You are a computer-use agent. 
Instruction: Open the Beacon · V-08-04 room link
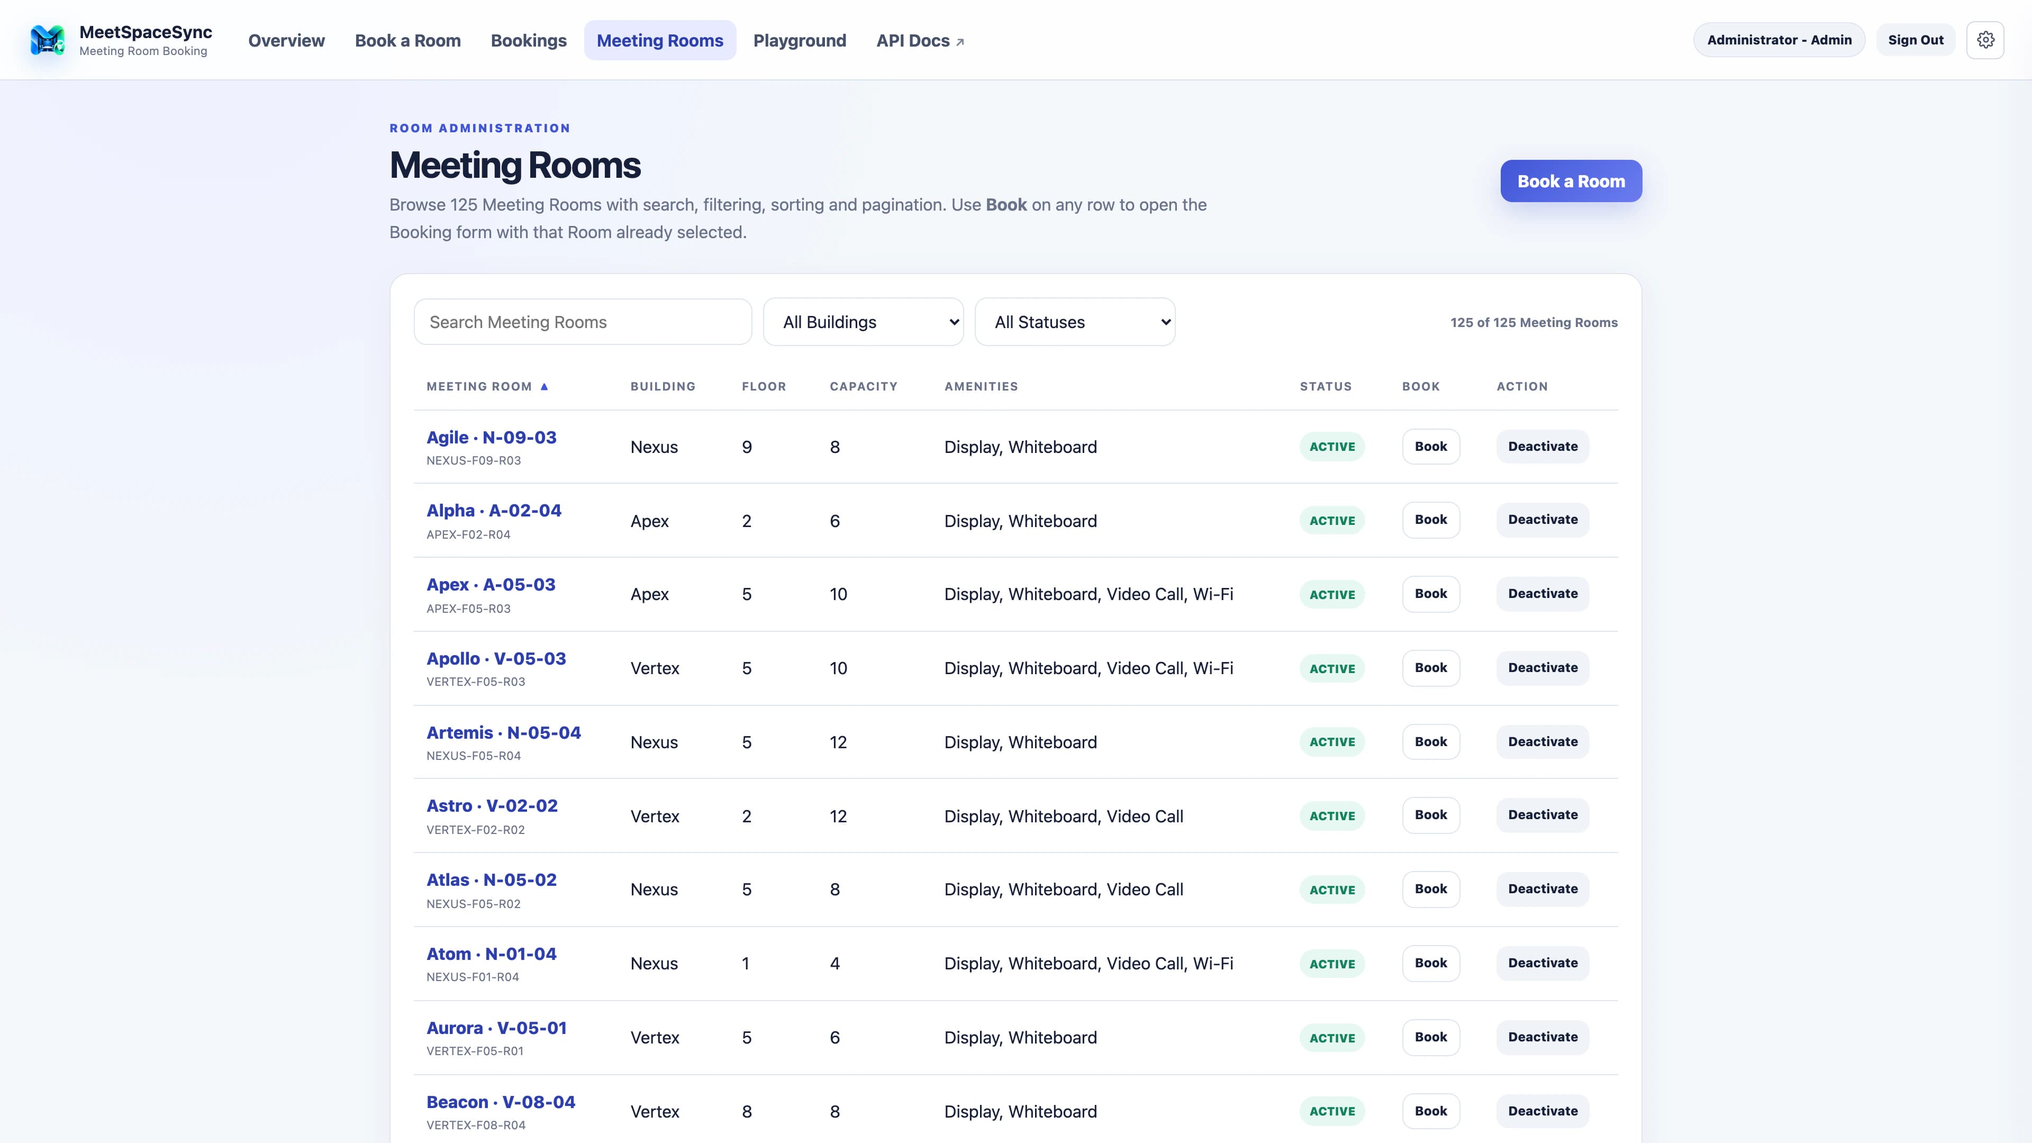point(501,1102)
